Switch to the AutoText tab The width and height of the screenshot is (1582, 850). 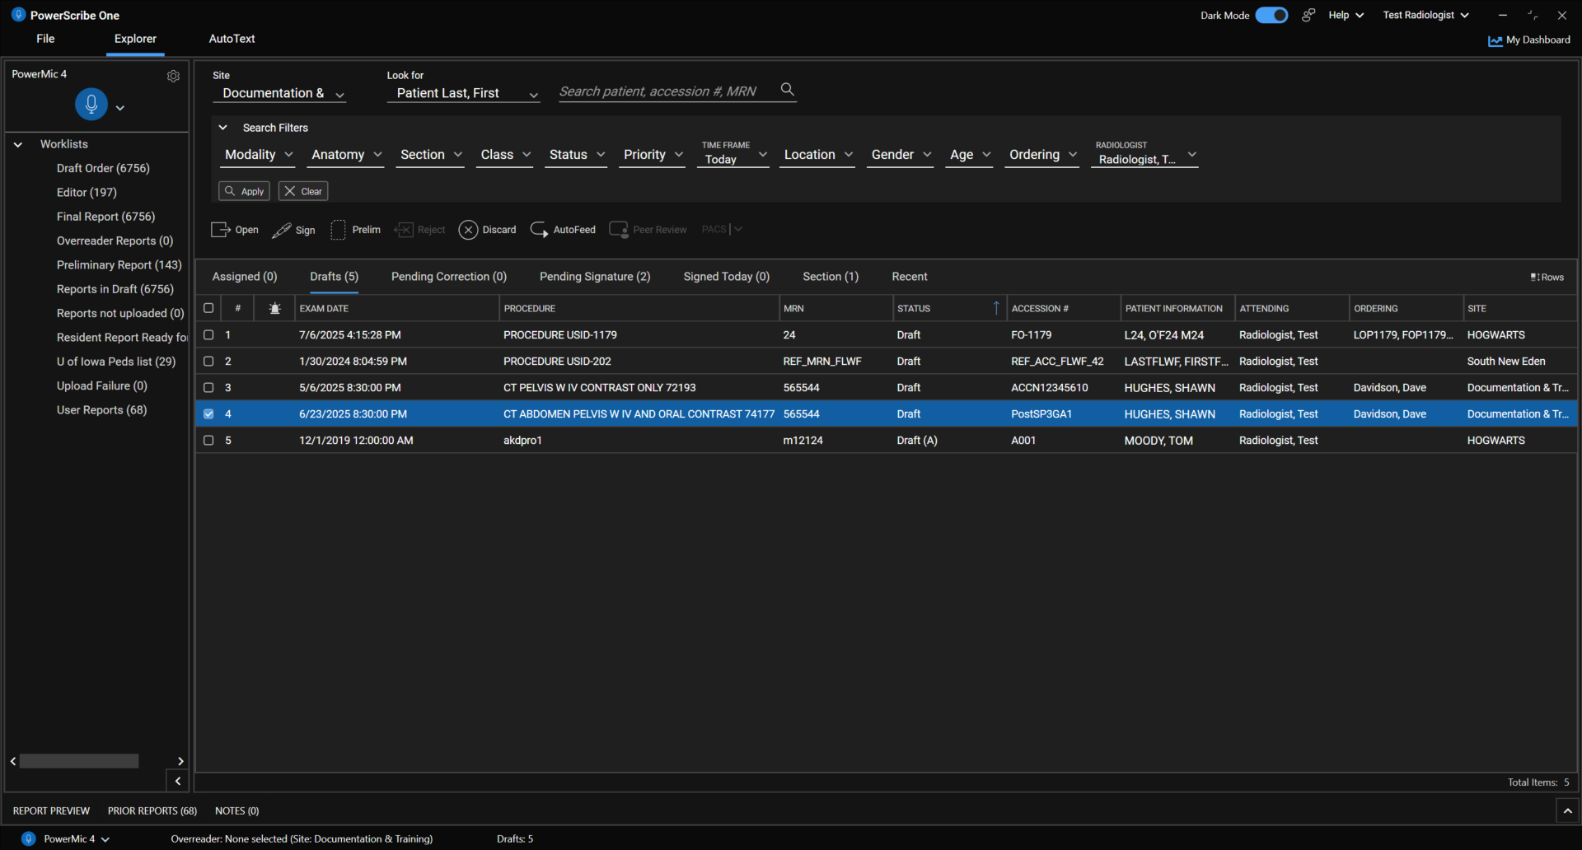coord(232,39)
